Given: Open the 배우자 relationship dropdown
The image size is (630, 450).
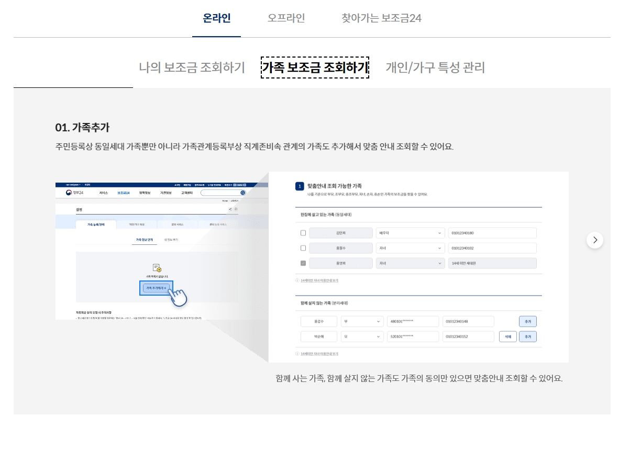Looking at the screenshot, I should (410, 233).
